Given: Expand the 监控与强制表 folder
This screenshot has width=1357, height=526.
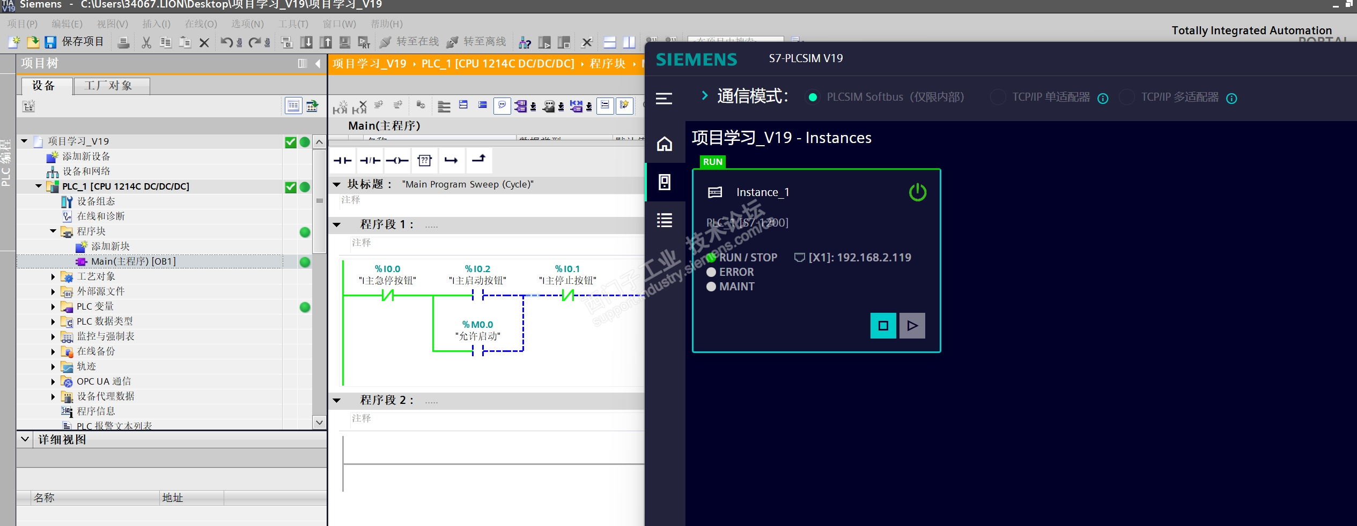Looking at the screenshot, I should click(x=53, y=336).
